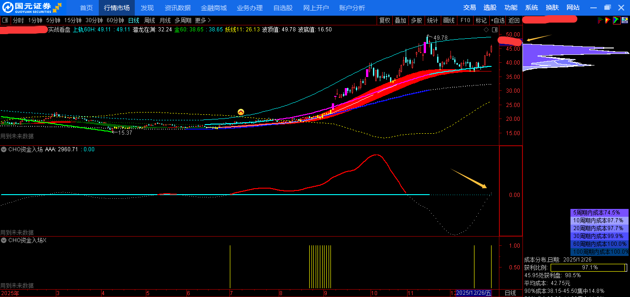Image resolution: width=630 pixels, height=297 pixels.
Task: Open the 首页 menu
Action: (86, 8)
